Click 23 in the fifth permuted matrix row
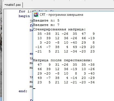 coord(40,82)
